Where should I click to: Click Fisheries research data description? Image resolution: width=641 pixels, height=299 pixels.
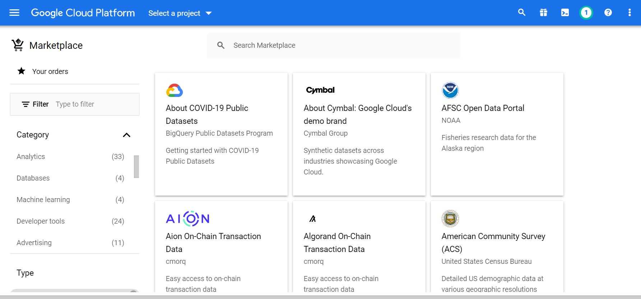[x=489, y=143]
